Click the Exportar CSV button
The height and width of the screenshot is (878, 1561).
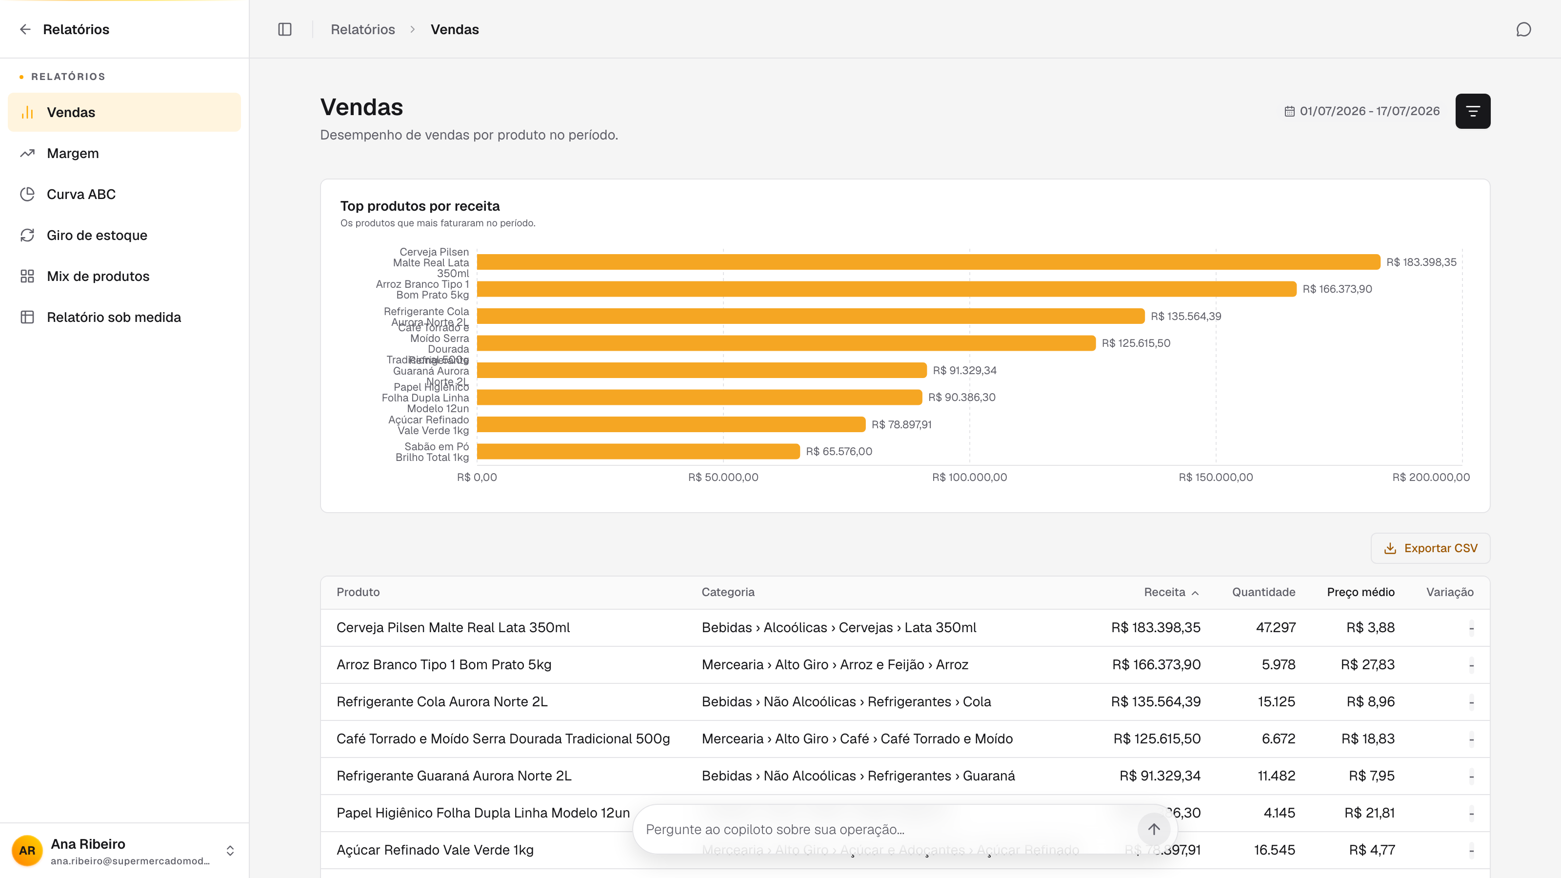1430,548
